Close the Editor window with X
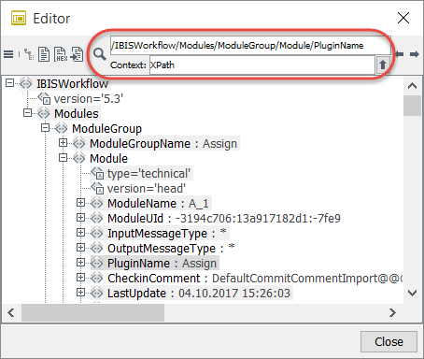Viewport: 424px width, 359px height. tap(403, 18)
